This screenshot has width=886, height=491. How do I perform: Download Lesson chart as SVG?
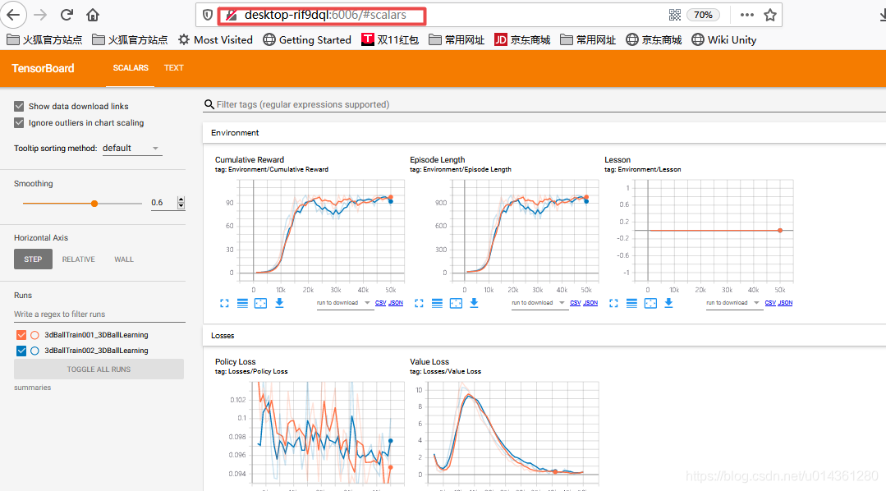coord(669,304)
